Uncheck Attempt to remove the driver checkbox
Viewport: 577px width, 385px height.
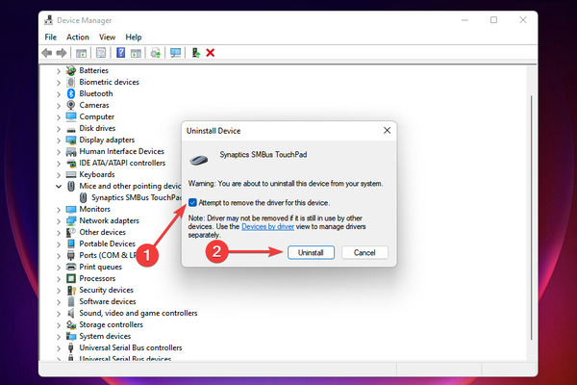click(x=192, y=202)
